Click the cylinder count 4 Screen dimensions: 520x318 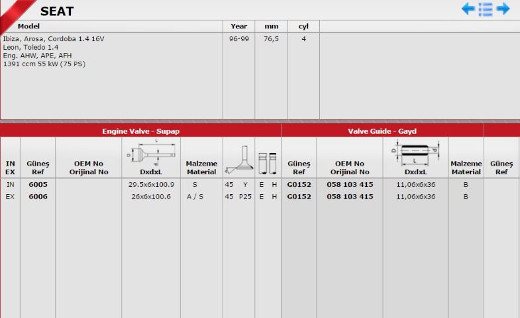[303, 39]
